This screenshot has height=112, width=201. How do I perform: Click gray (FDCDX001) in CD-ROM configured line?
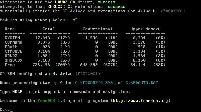(x=88, y=74)
